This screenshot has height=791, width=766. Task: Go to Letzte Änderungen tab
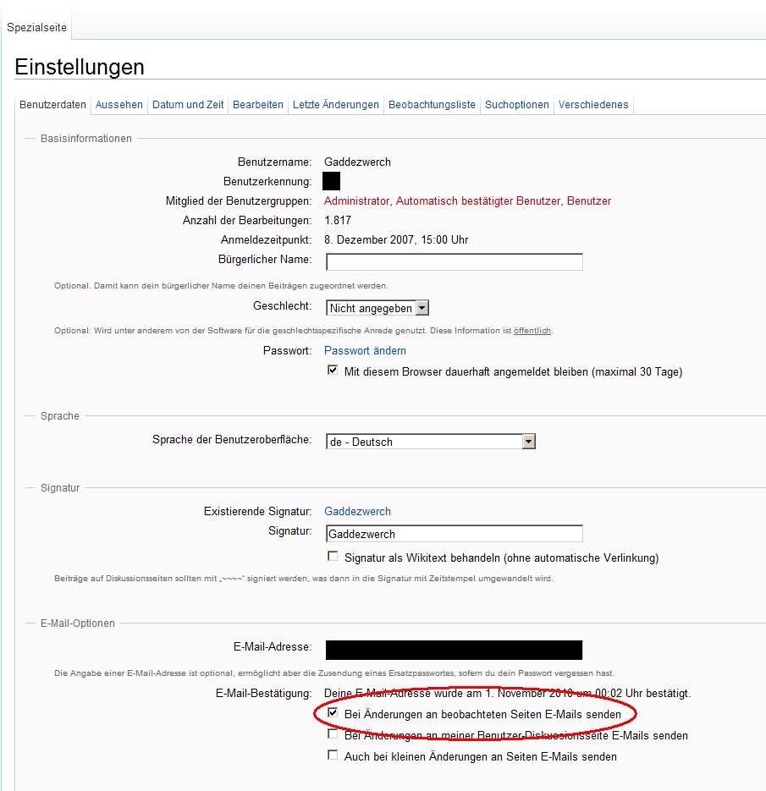coord(336,105)
